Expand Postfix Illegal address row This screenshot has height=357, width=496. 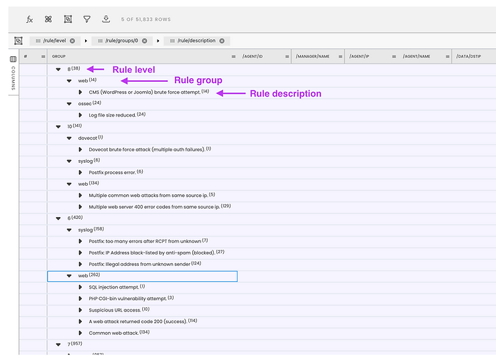(x=80, y=264)
